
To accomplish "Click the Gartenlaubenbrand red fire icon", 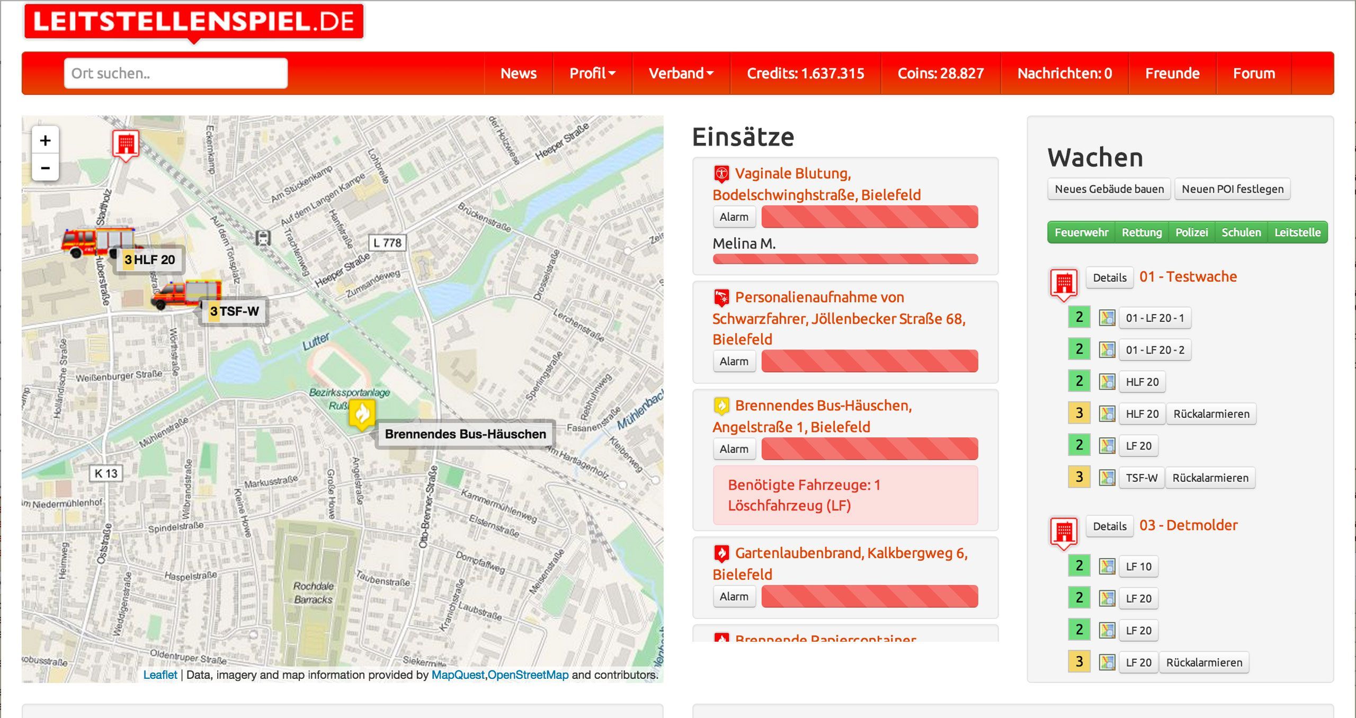I will 721,553.
